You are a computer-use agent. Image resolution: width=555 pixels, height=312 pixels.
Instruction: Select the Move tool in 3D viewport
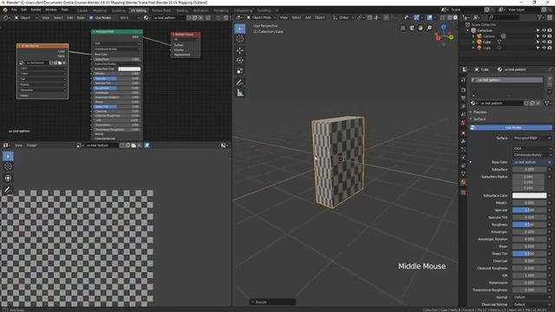240,50
